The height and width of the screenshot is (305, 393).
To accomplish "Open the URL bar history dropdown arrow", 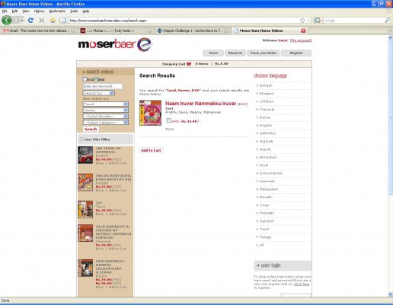I will (x=309, y=21).
